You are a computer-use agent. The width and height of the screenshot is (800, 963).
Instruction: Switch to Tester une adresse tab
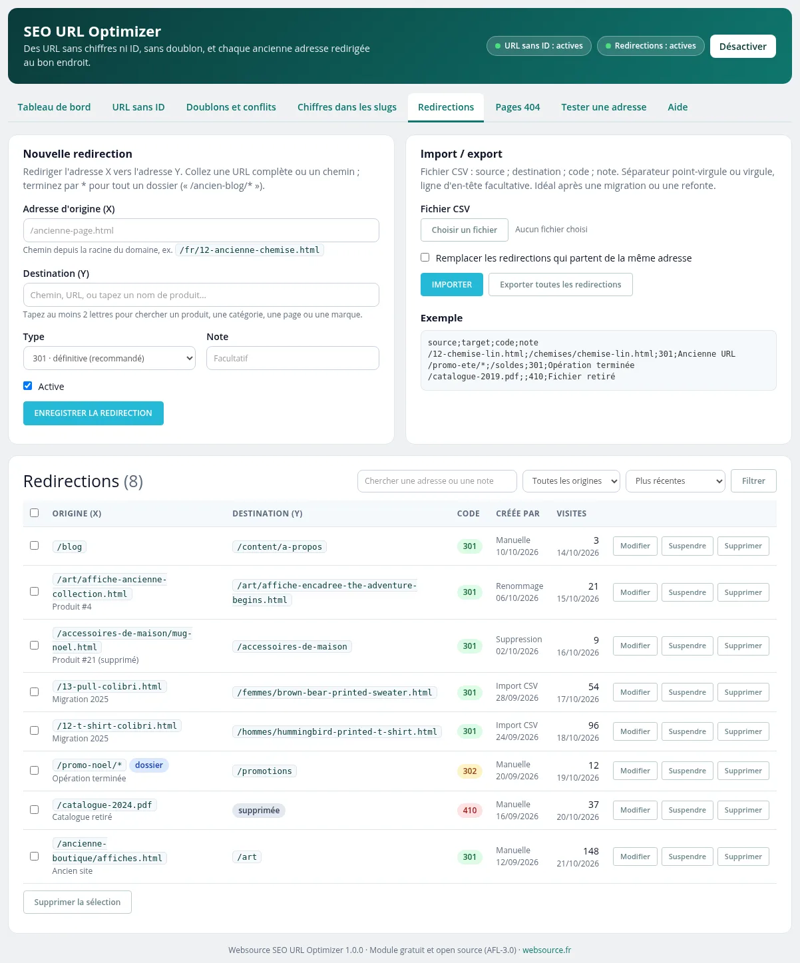click(604, 107)
